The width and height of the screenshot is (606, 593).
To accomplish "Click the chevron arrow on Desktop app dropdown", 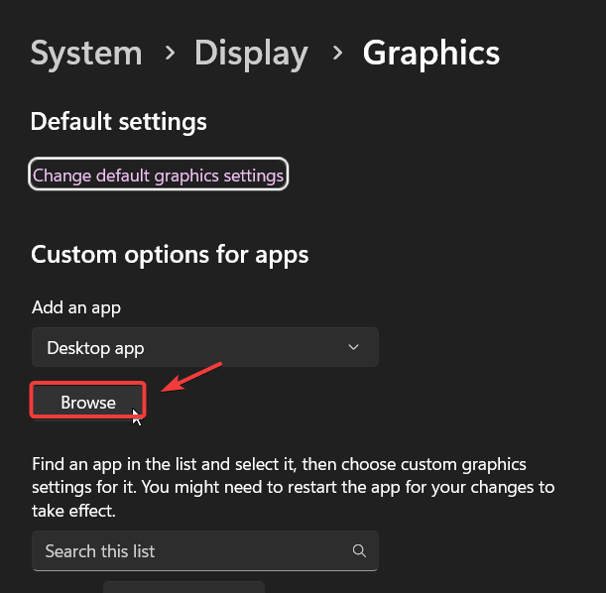I will [354, 347].
